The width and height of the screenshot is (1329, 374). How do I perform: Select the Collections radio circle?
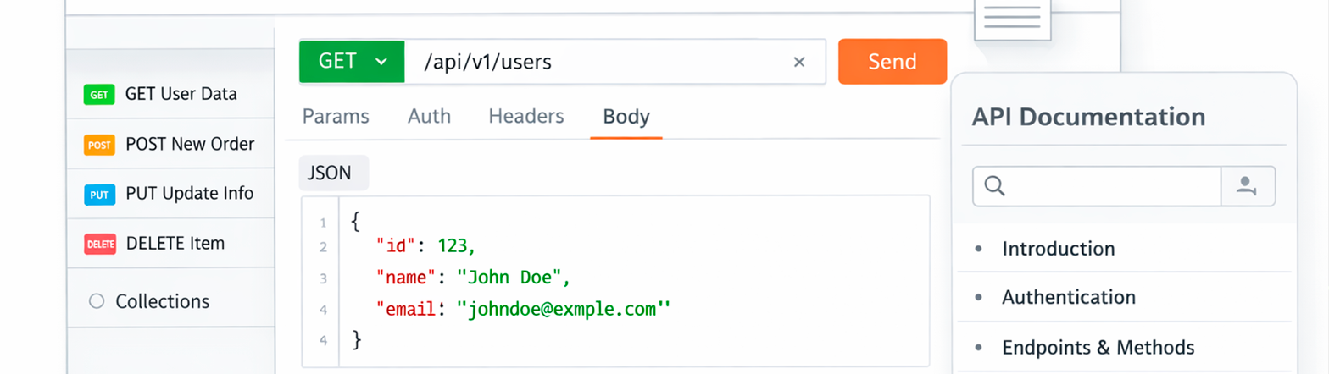[x=96, y=301]
